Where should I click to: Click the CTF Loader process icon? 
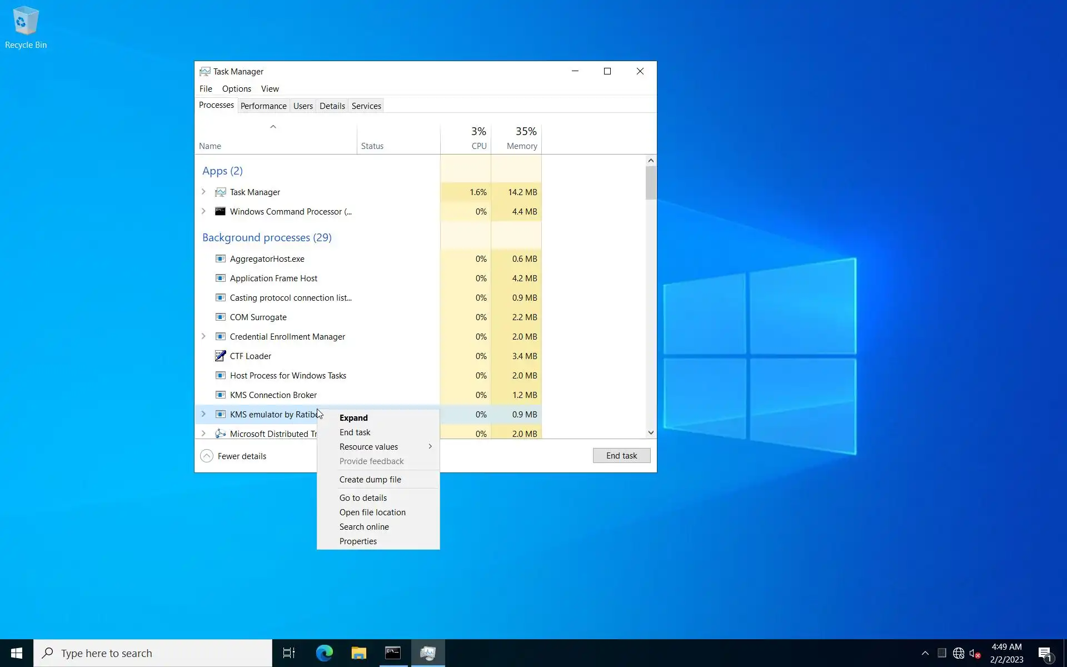[x=220, y=356]
